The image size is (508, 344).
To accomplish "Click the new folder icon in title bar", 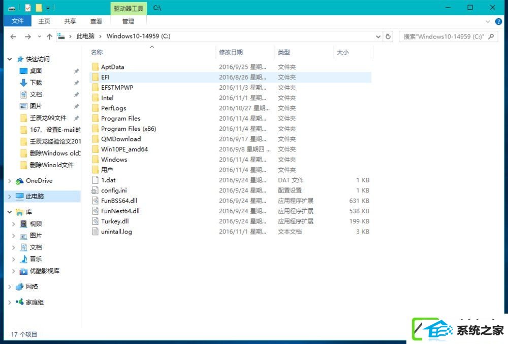I will (39, 8).
